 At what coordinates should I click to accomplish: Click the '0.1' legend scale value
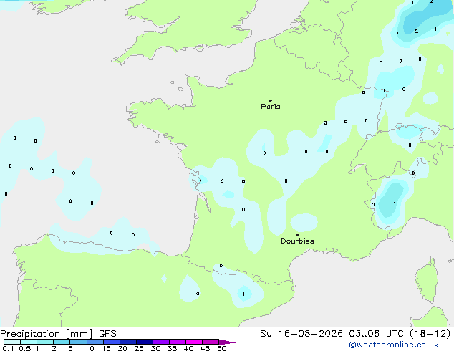(8, 348)
